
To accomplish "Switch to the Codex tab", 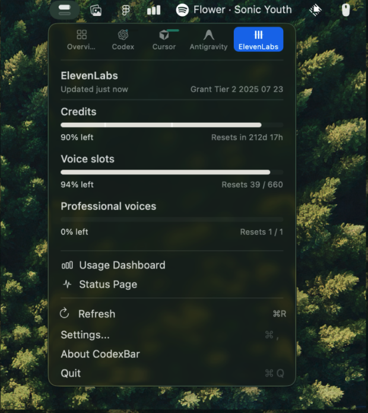I will click(123, 40).
